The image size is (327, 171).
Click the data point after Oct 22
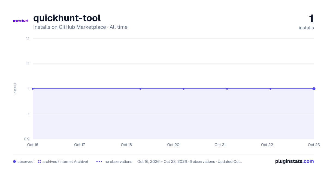[x=270, y=89]
